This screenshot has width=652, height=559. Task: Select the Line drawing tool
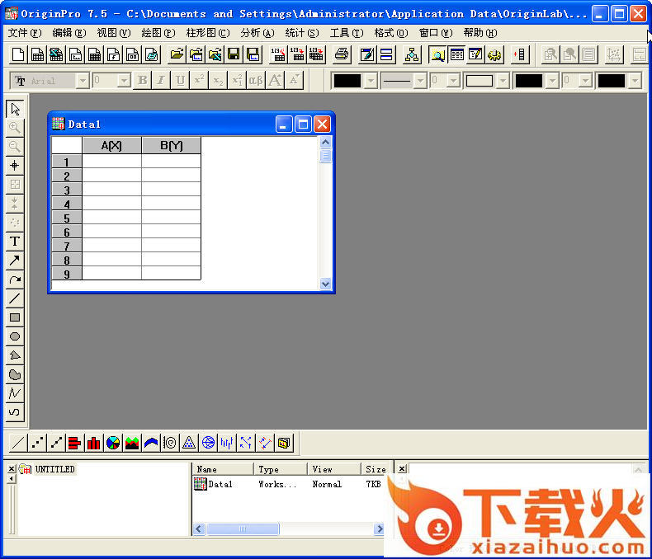15,298
